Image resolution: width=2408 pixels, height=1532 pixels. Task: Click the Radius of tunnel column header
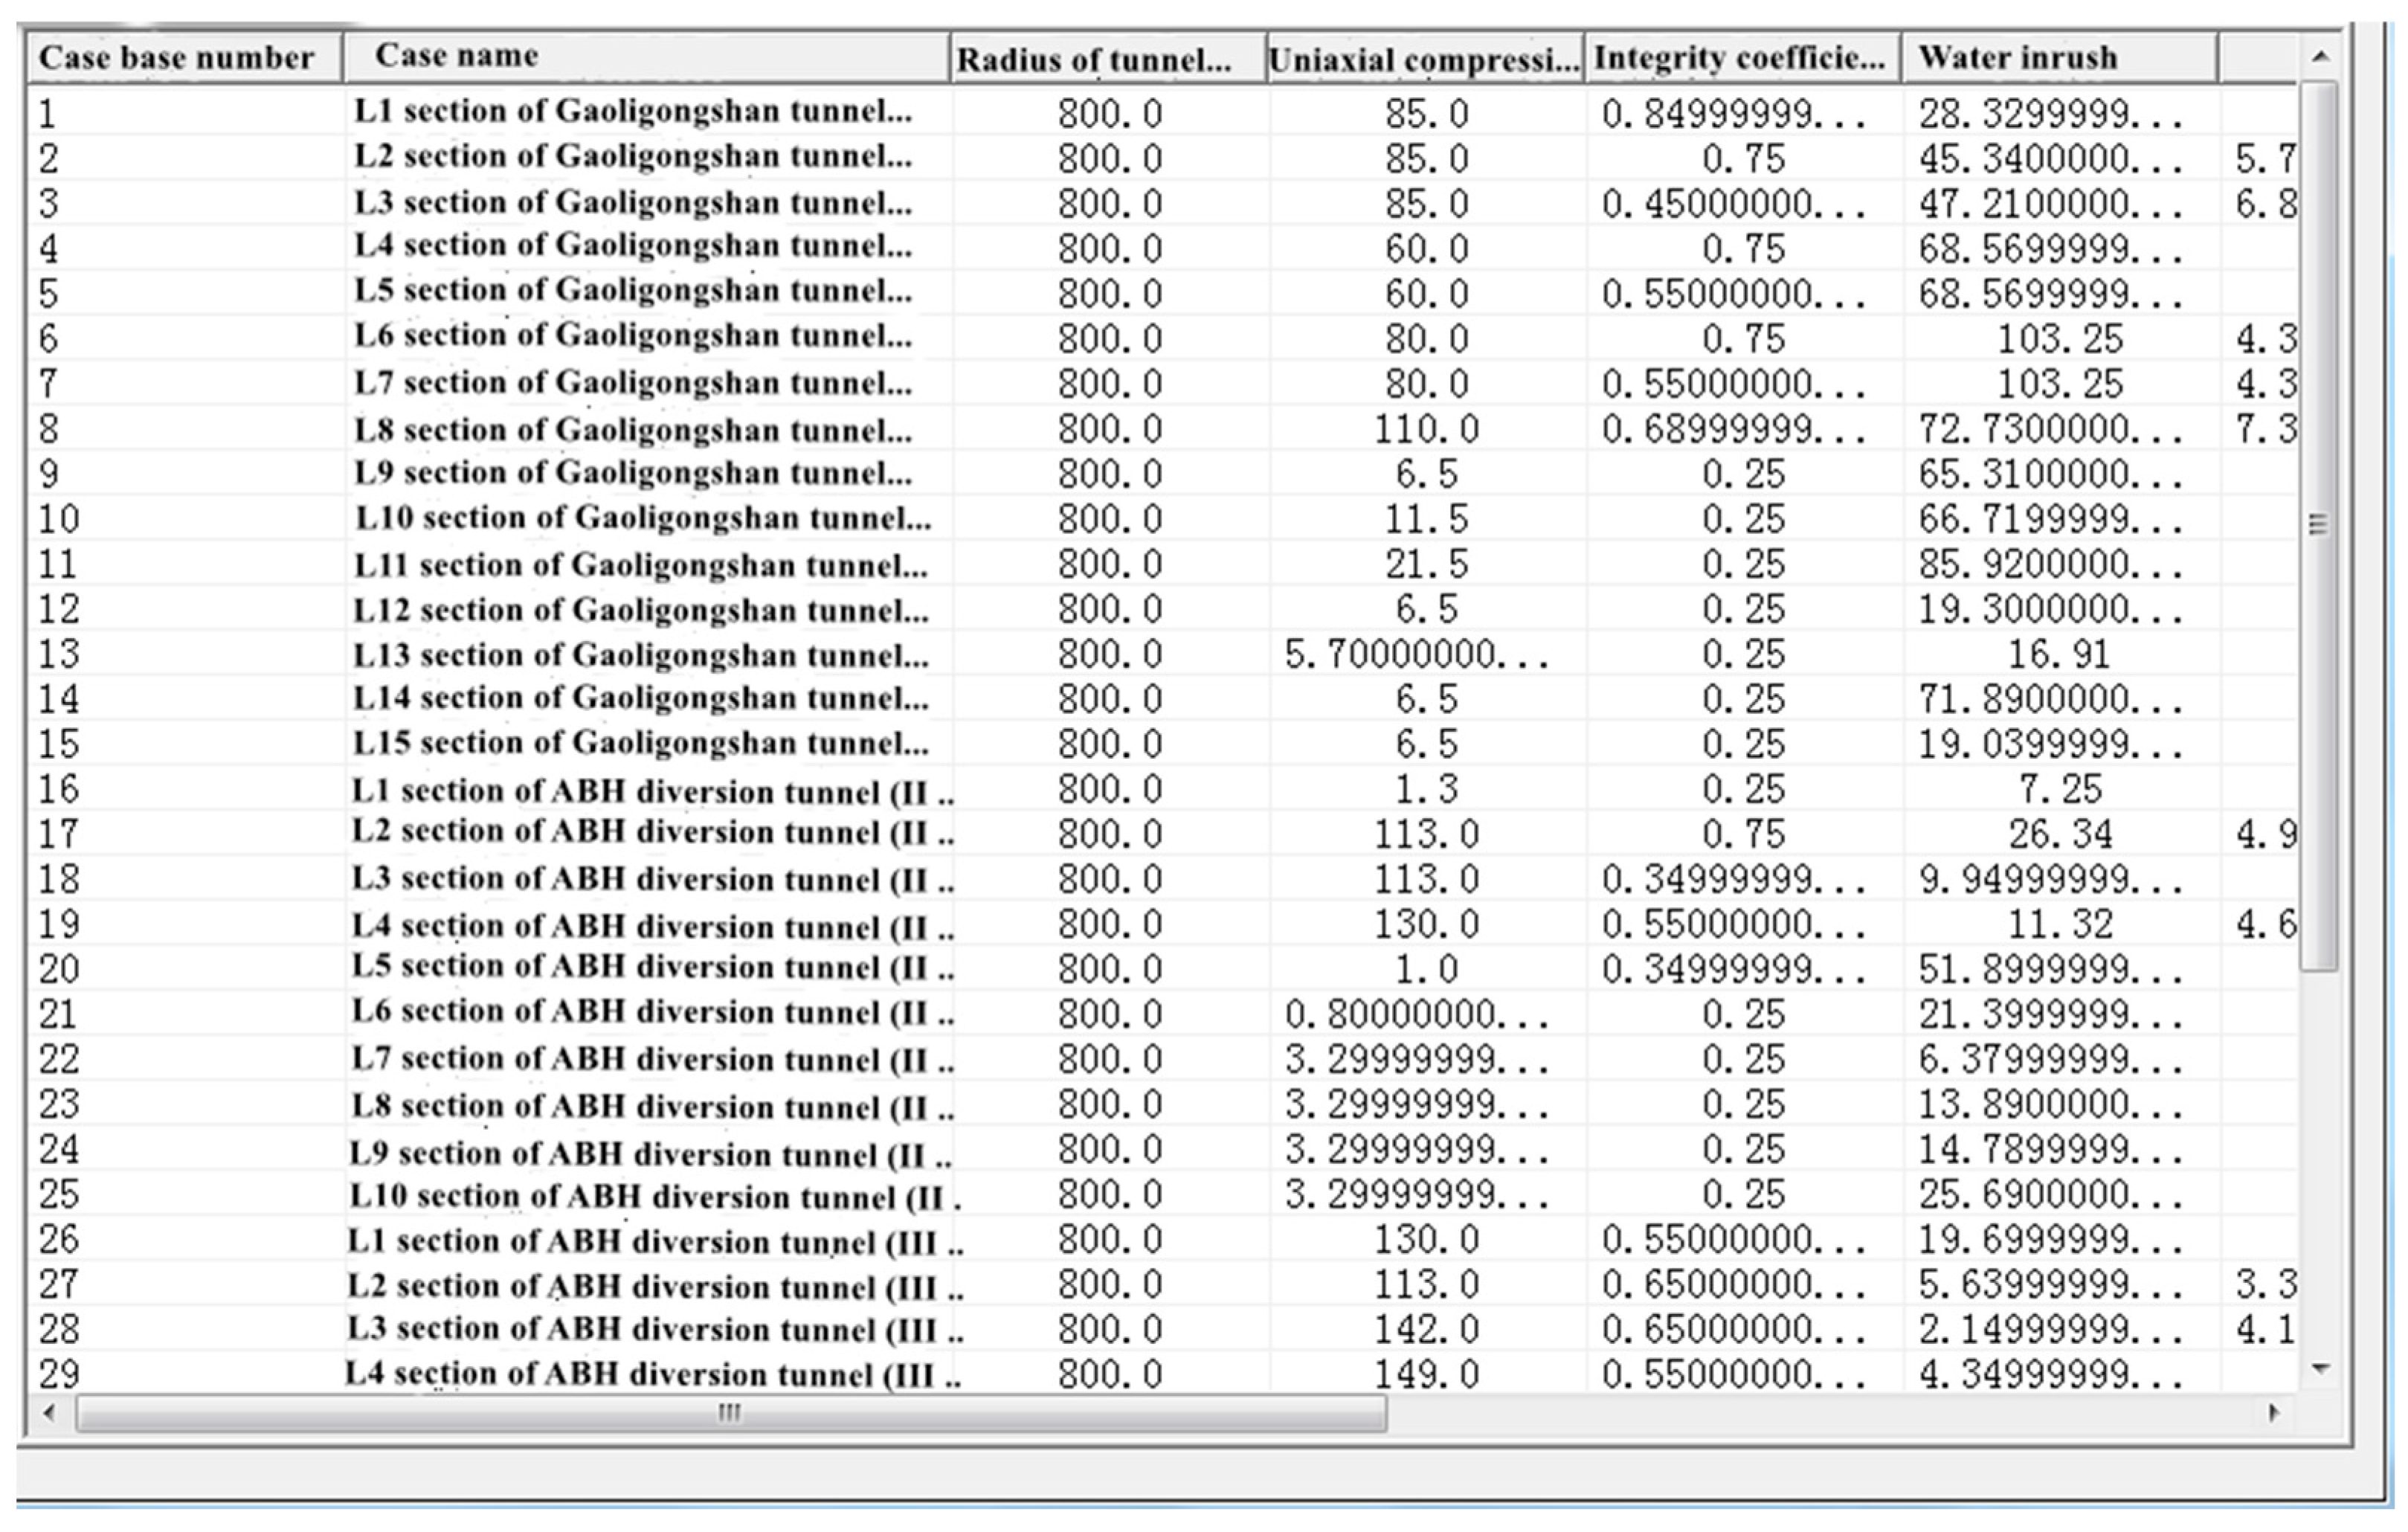pos(1094,60)
